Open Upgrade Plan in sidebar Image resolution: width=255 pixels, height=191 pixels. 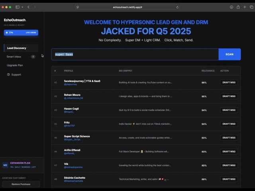pyautogui.click(x=15, y=65)
